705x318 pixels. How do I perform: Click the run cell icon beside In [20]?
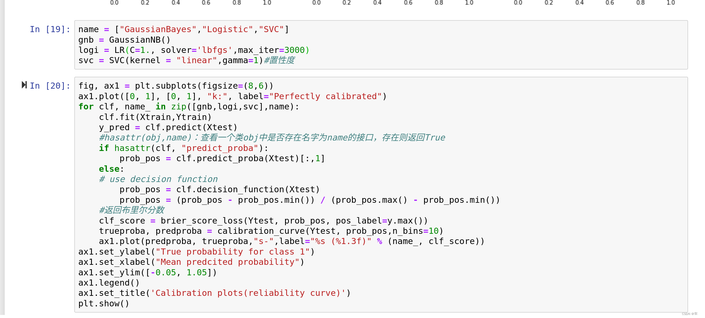click(24, 85)
